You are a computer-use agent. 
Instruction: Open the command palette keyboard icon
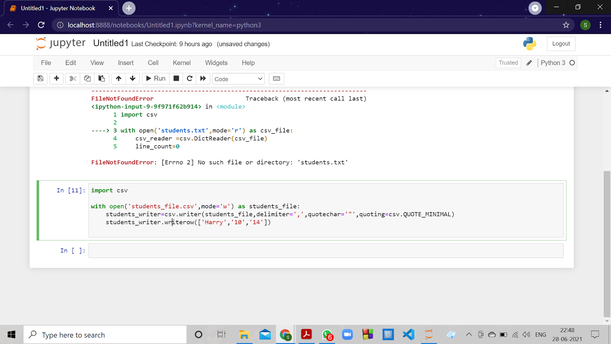(x=276, y=78)
